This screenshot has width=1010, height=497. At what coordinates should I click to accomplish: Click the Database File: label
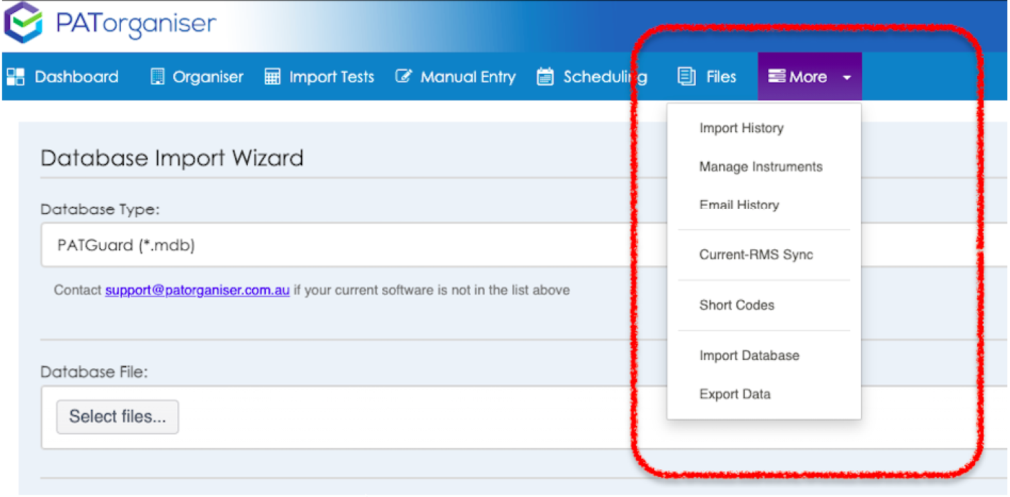click(x=94, y=371)
